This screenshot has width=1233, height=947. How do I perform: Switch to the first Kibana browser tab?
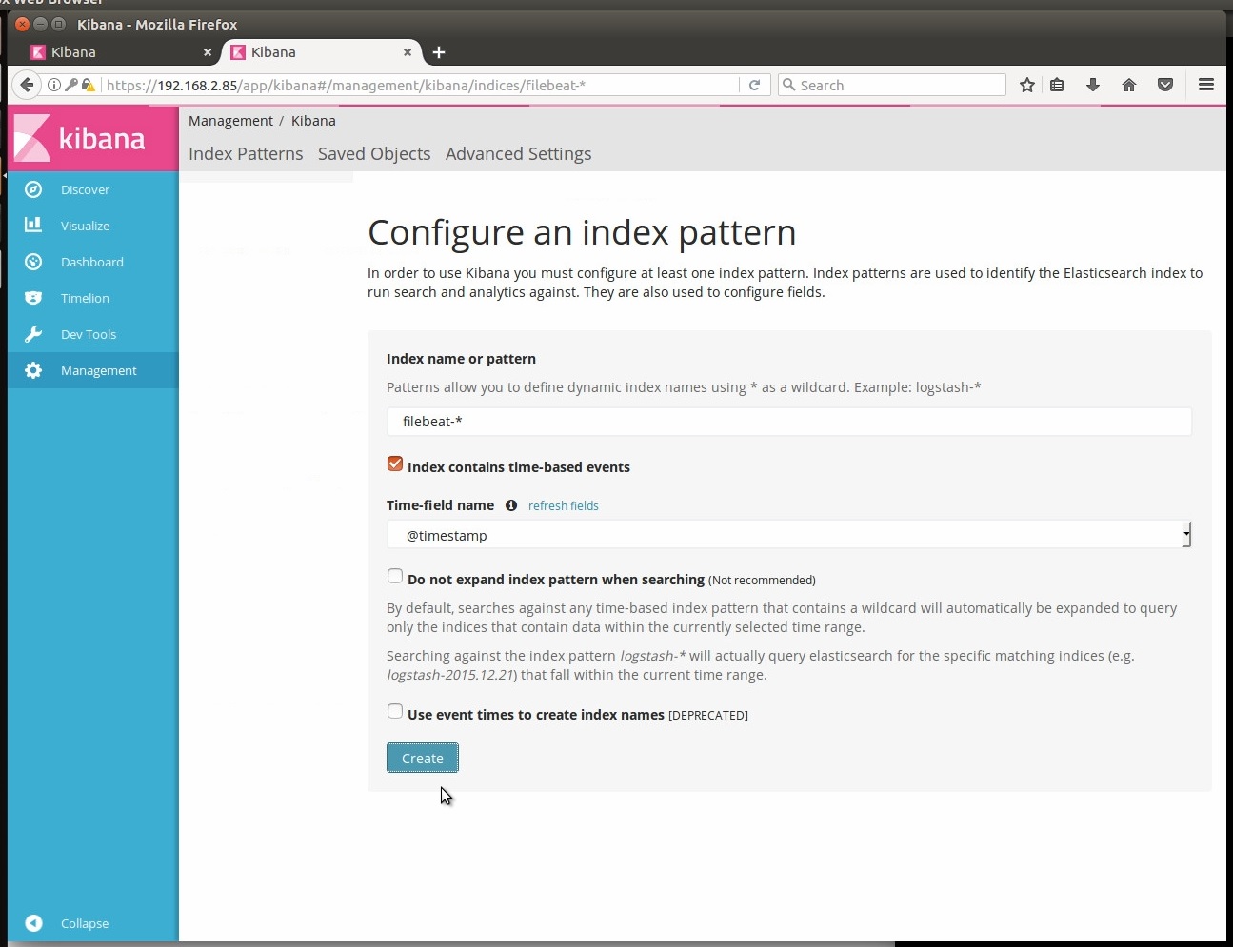119,52
